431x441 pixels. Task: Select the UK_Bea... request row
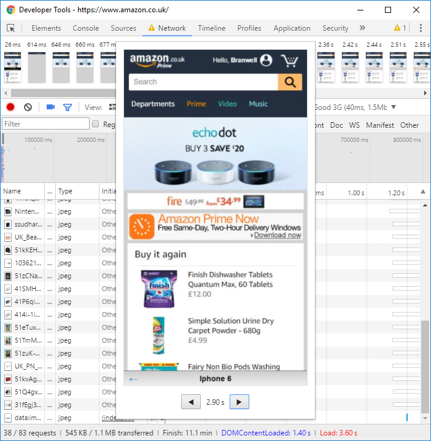click(x=58, y=237)
